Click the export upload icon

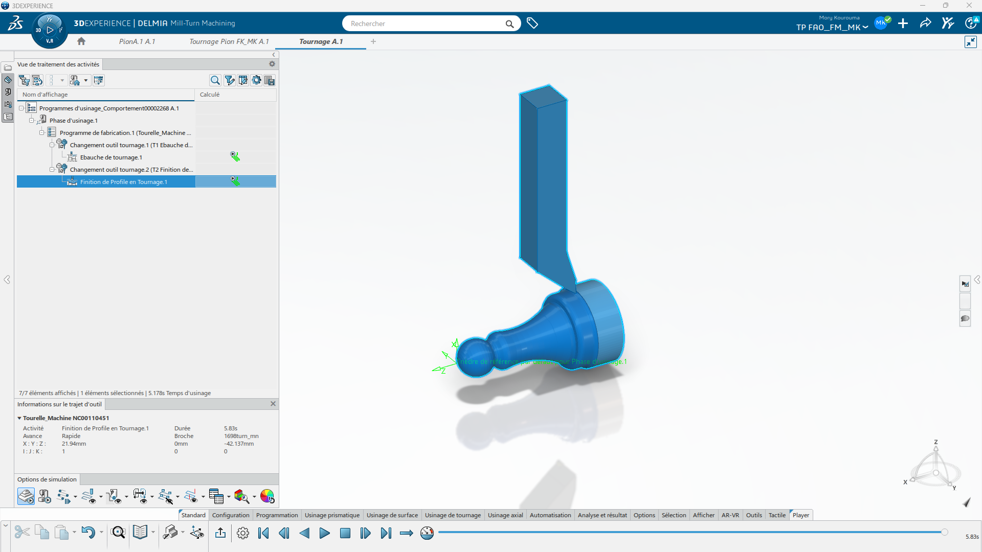(x=220, y=533)
